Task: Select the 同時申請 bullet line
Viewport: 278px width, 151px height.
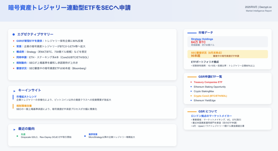Action: pos(53,57)
